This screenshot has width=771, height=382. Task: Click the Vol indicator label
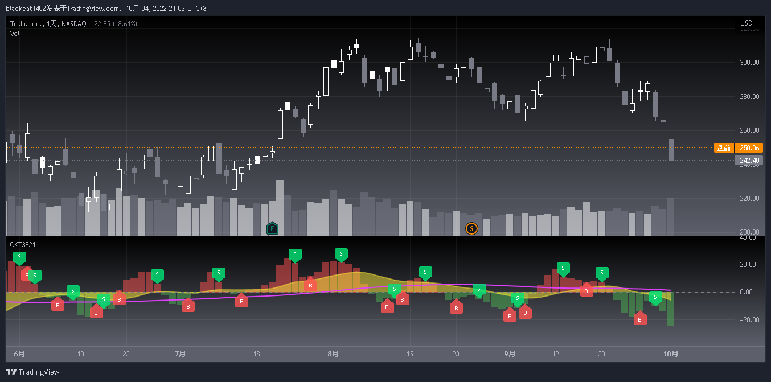point(15,34)
